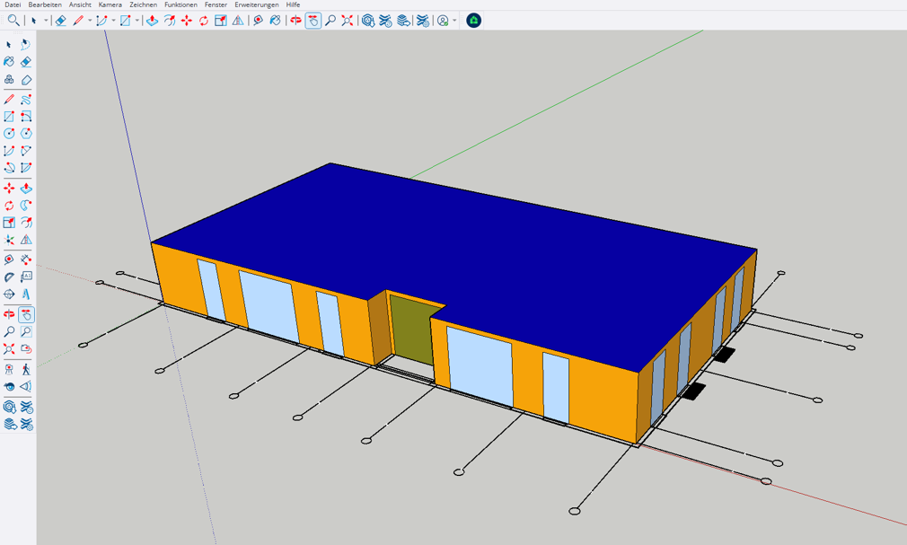Open the Kamera menu
Screen dimensions: 907x545
110,4
